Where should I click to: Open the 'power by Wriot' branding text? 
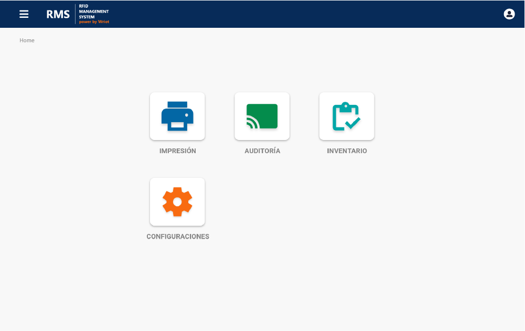94,22
